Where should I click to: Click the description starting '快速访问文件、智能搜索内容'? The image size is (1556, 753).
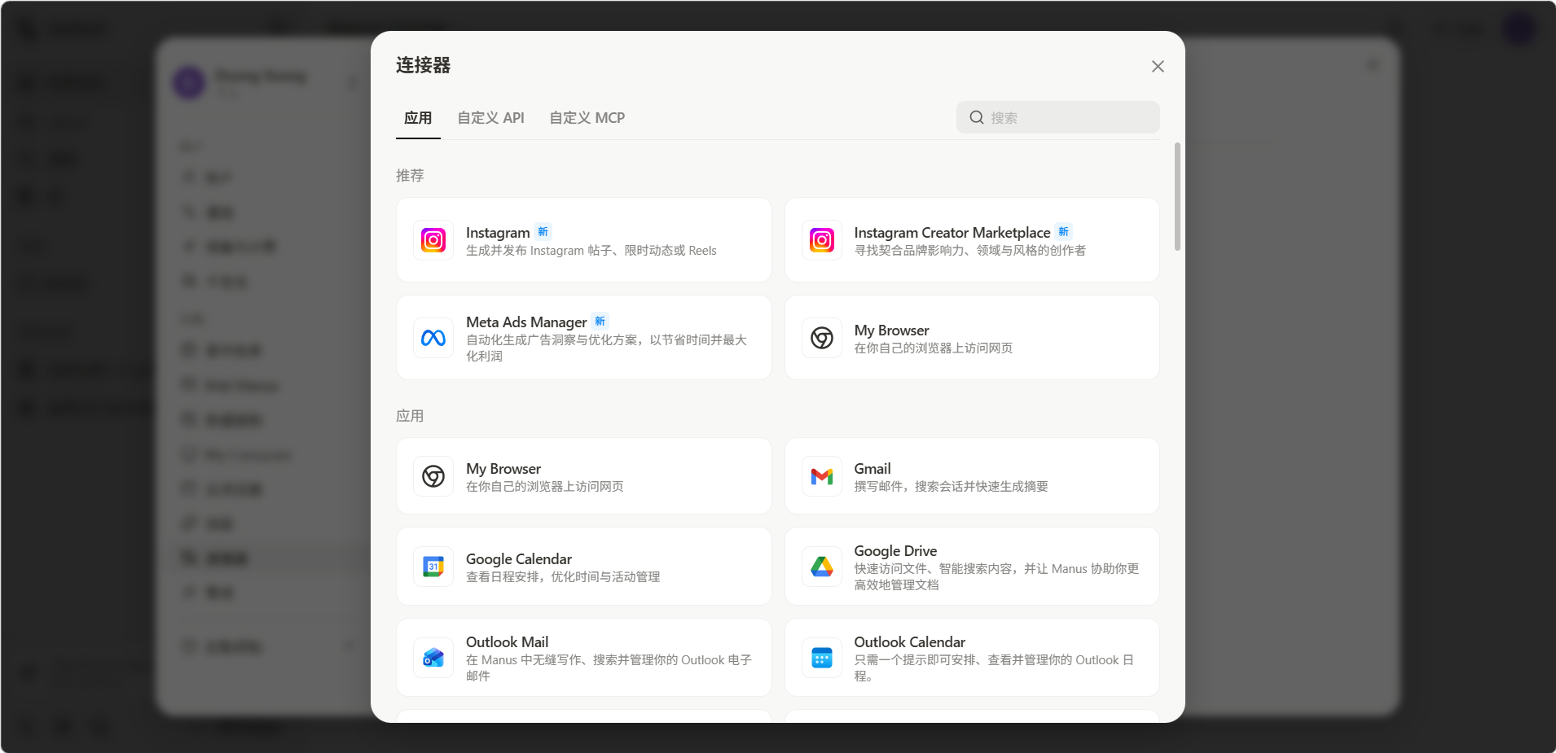(x=996, y=576)
